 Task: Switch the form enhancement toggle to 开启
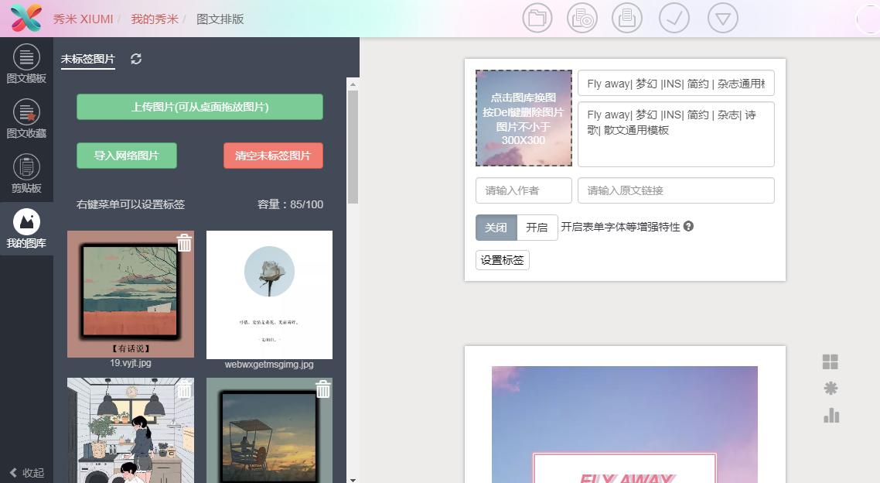pyautogui.click(x=537, y=228)
